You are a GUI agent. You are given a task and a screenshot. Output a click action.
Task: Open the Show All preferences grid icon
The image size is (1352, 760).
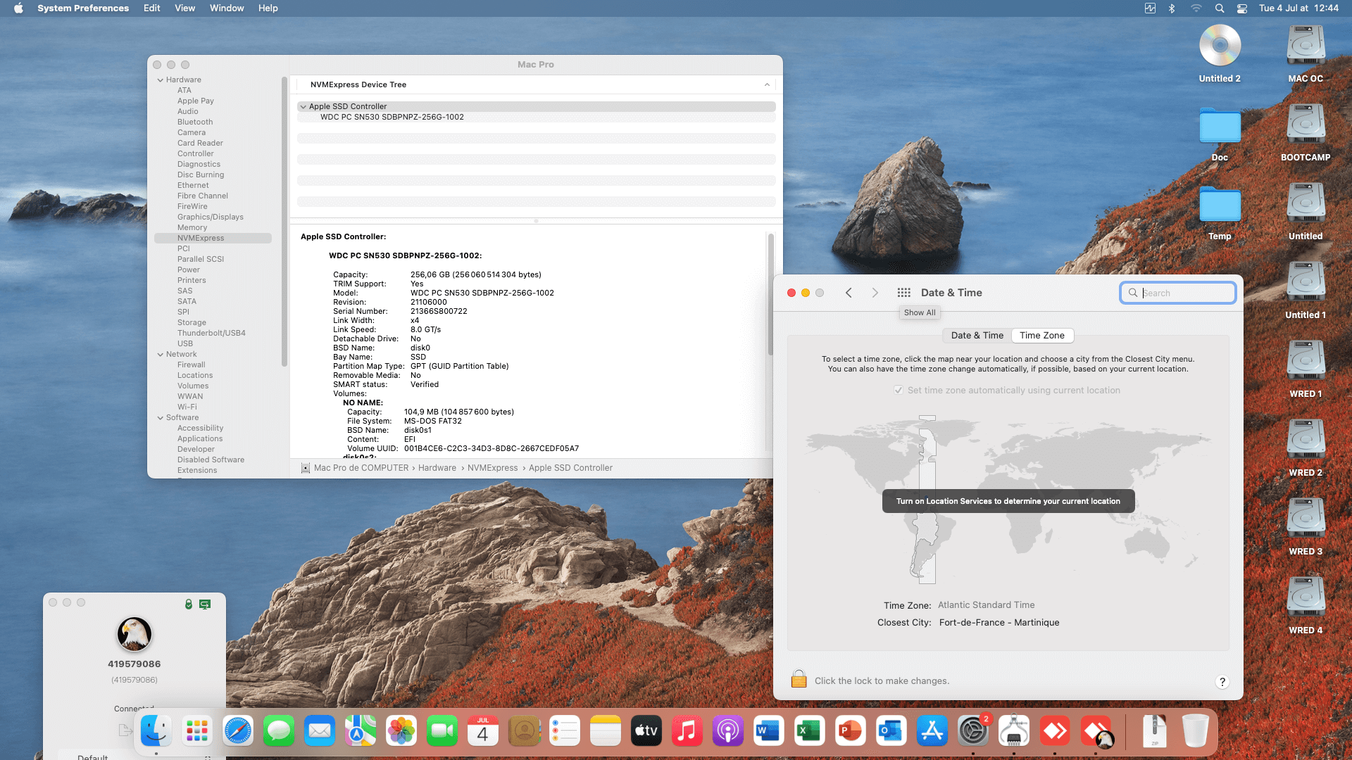[904, 293]
